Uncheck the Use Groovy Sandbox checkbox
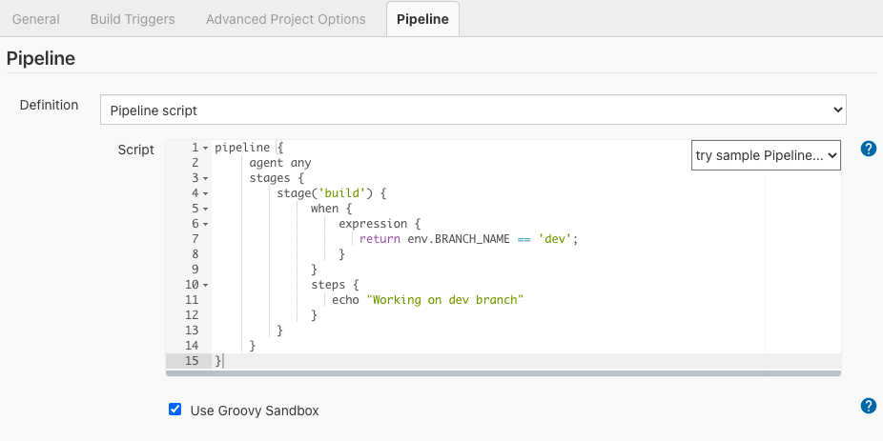Screen dimensions: 883x441 [x=175, y=410]
